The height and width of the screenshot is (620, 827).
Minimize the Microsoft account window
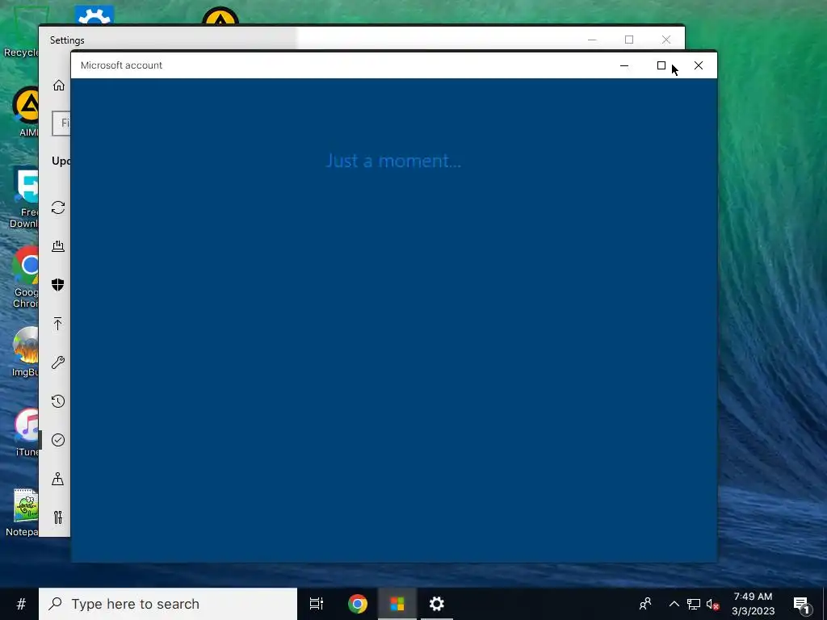(624, 65)
